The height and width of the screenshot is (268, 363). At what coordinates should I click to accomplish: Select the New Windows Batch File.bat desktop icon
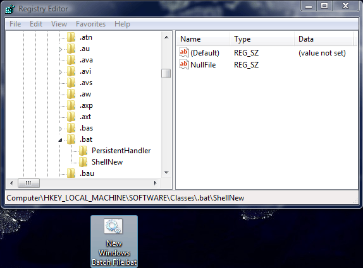point(114,242)
